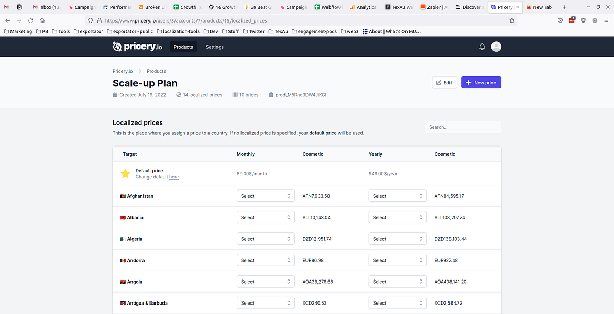Select the Settings nav item
The height and width of the screenshot is (314, 614).
click(215, 47)
